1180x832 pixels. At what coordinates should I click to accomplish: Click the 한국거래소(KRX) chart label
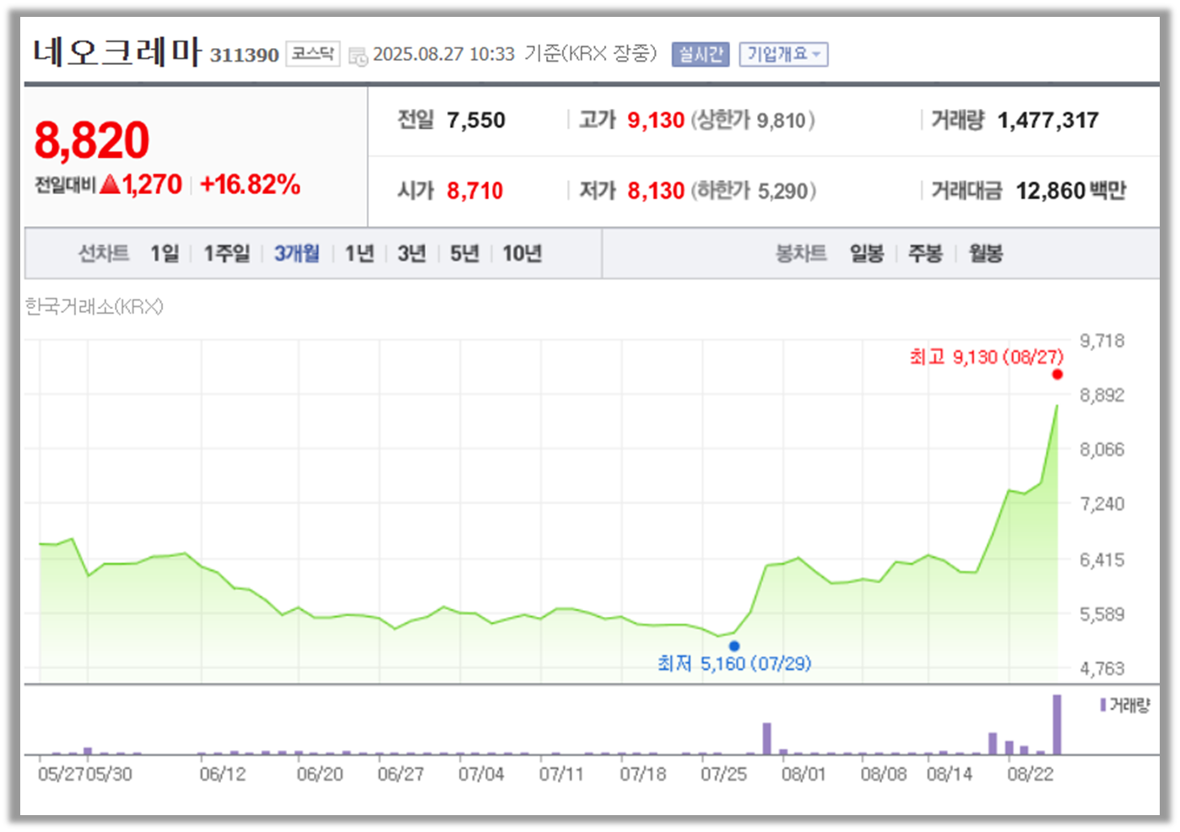[x=95, y=306]
